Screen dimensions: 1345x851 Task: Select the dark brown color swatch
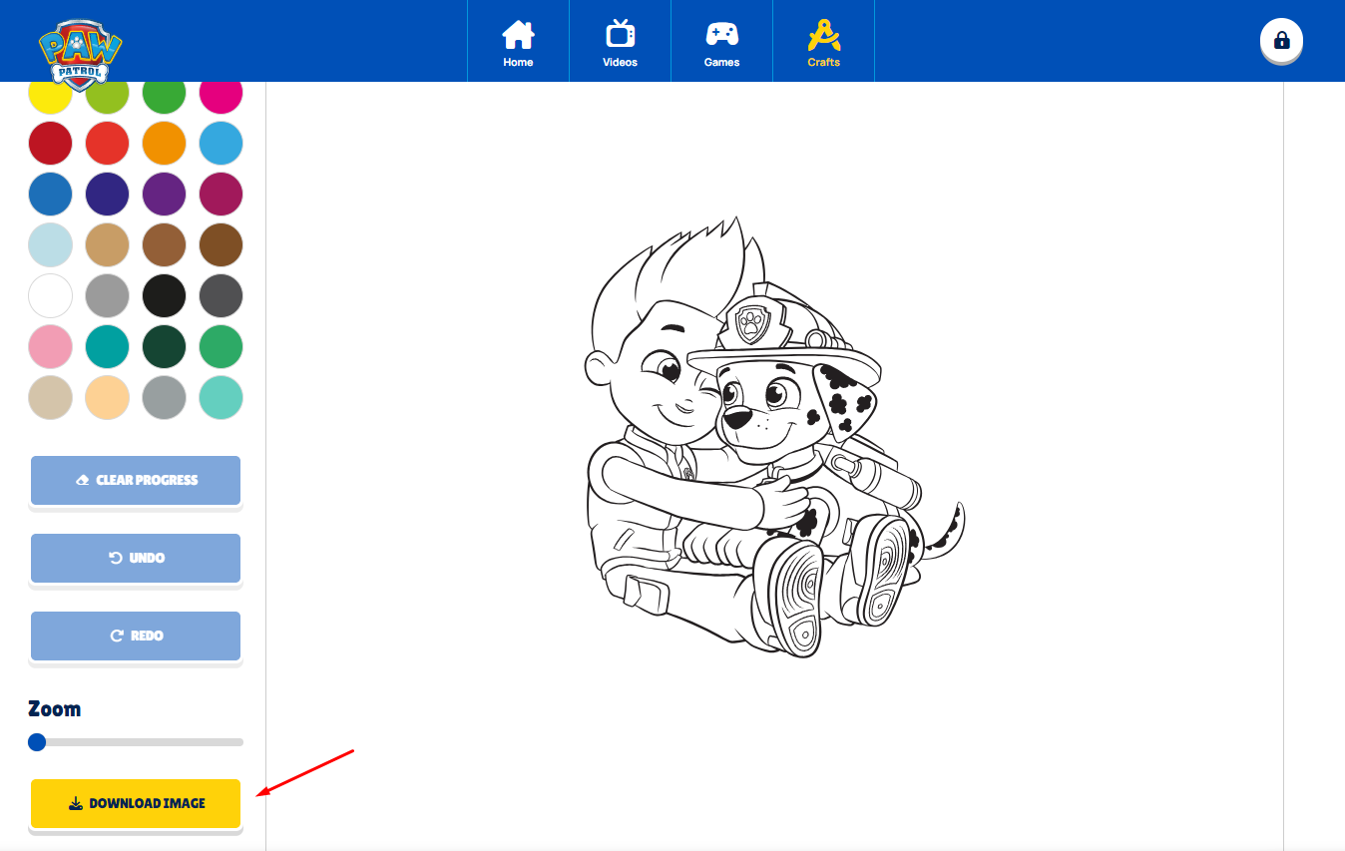pos(222,245)
